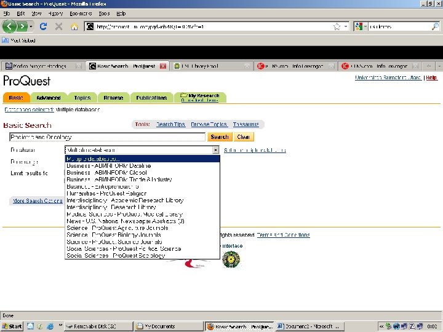Click Internet Explorer quick launch icon

pos(50,326)
